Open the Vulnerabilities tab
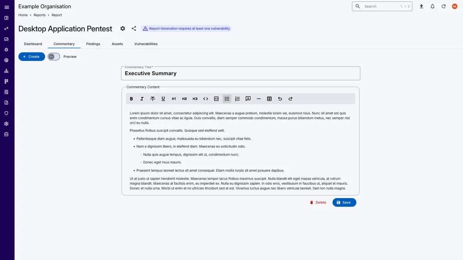 146,44
